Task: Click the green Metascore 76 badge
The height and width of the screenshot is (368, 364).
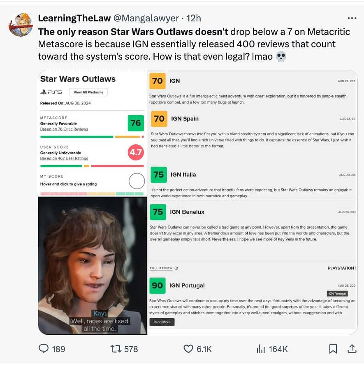Action: click(x=136, y=123)
